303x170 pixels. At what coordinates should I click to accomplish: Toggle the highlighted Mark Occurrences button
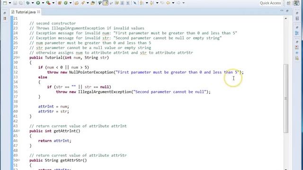point(106,3)
